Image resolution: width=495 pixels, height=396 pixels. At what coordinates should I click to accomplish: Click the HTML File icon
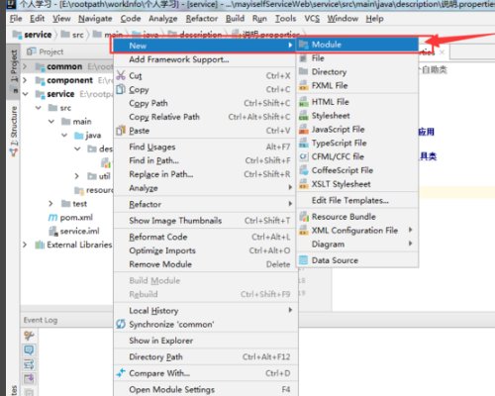point(303,102)
